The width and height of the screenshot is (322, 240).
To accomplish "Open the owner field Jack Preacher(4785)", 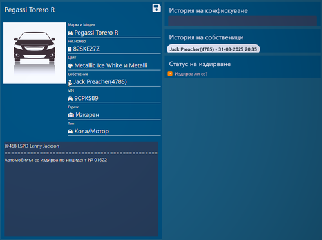I will 114,82.
